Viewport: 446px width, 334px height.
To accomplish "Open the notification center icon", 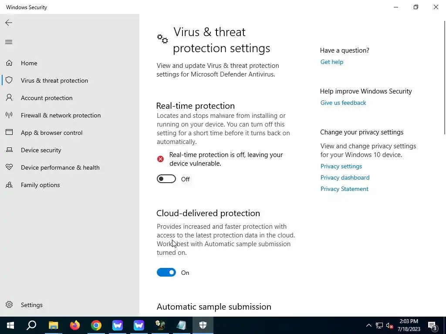I will point(432,326).
